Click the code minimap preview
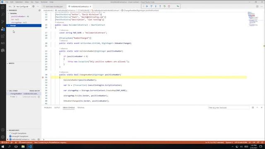The image size is (265, 149). pyautogui.click(x=253, y=19)
